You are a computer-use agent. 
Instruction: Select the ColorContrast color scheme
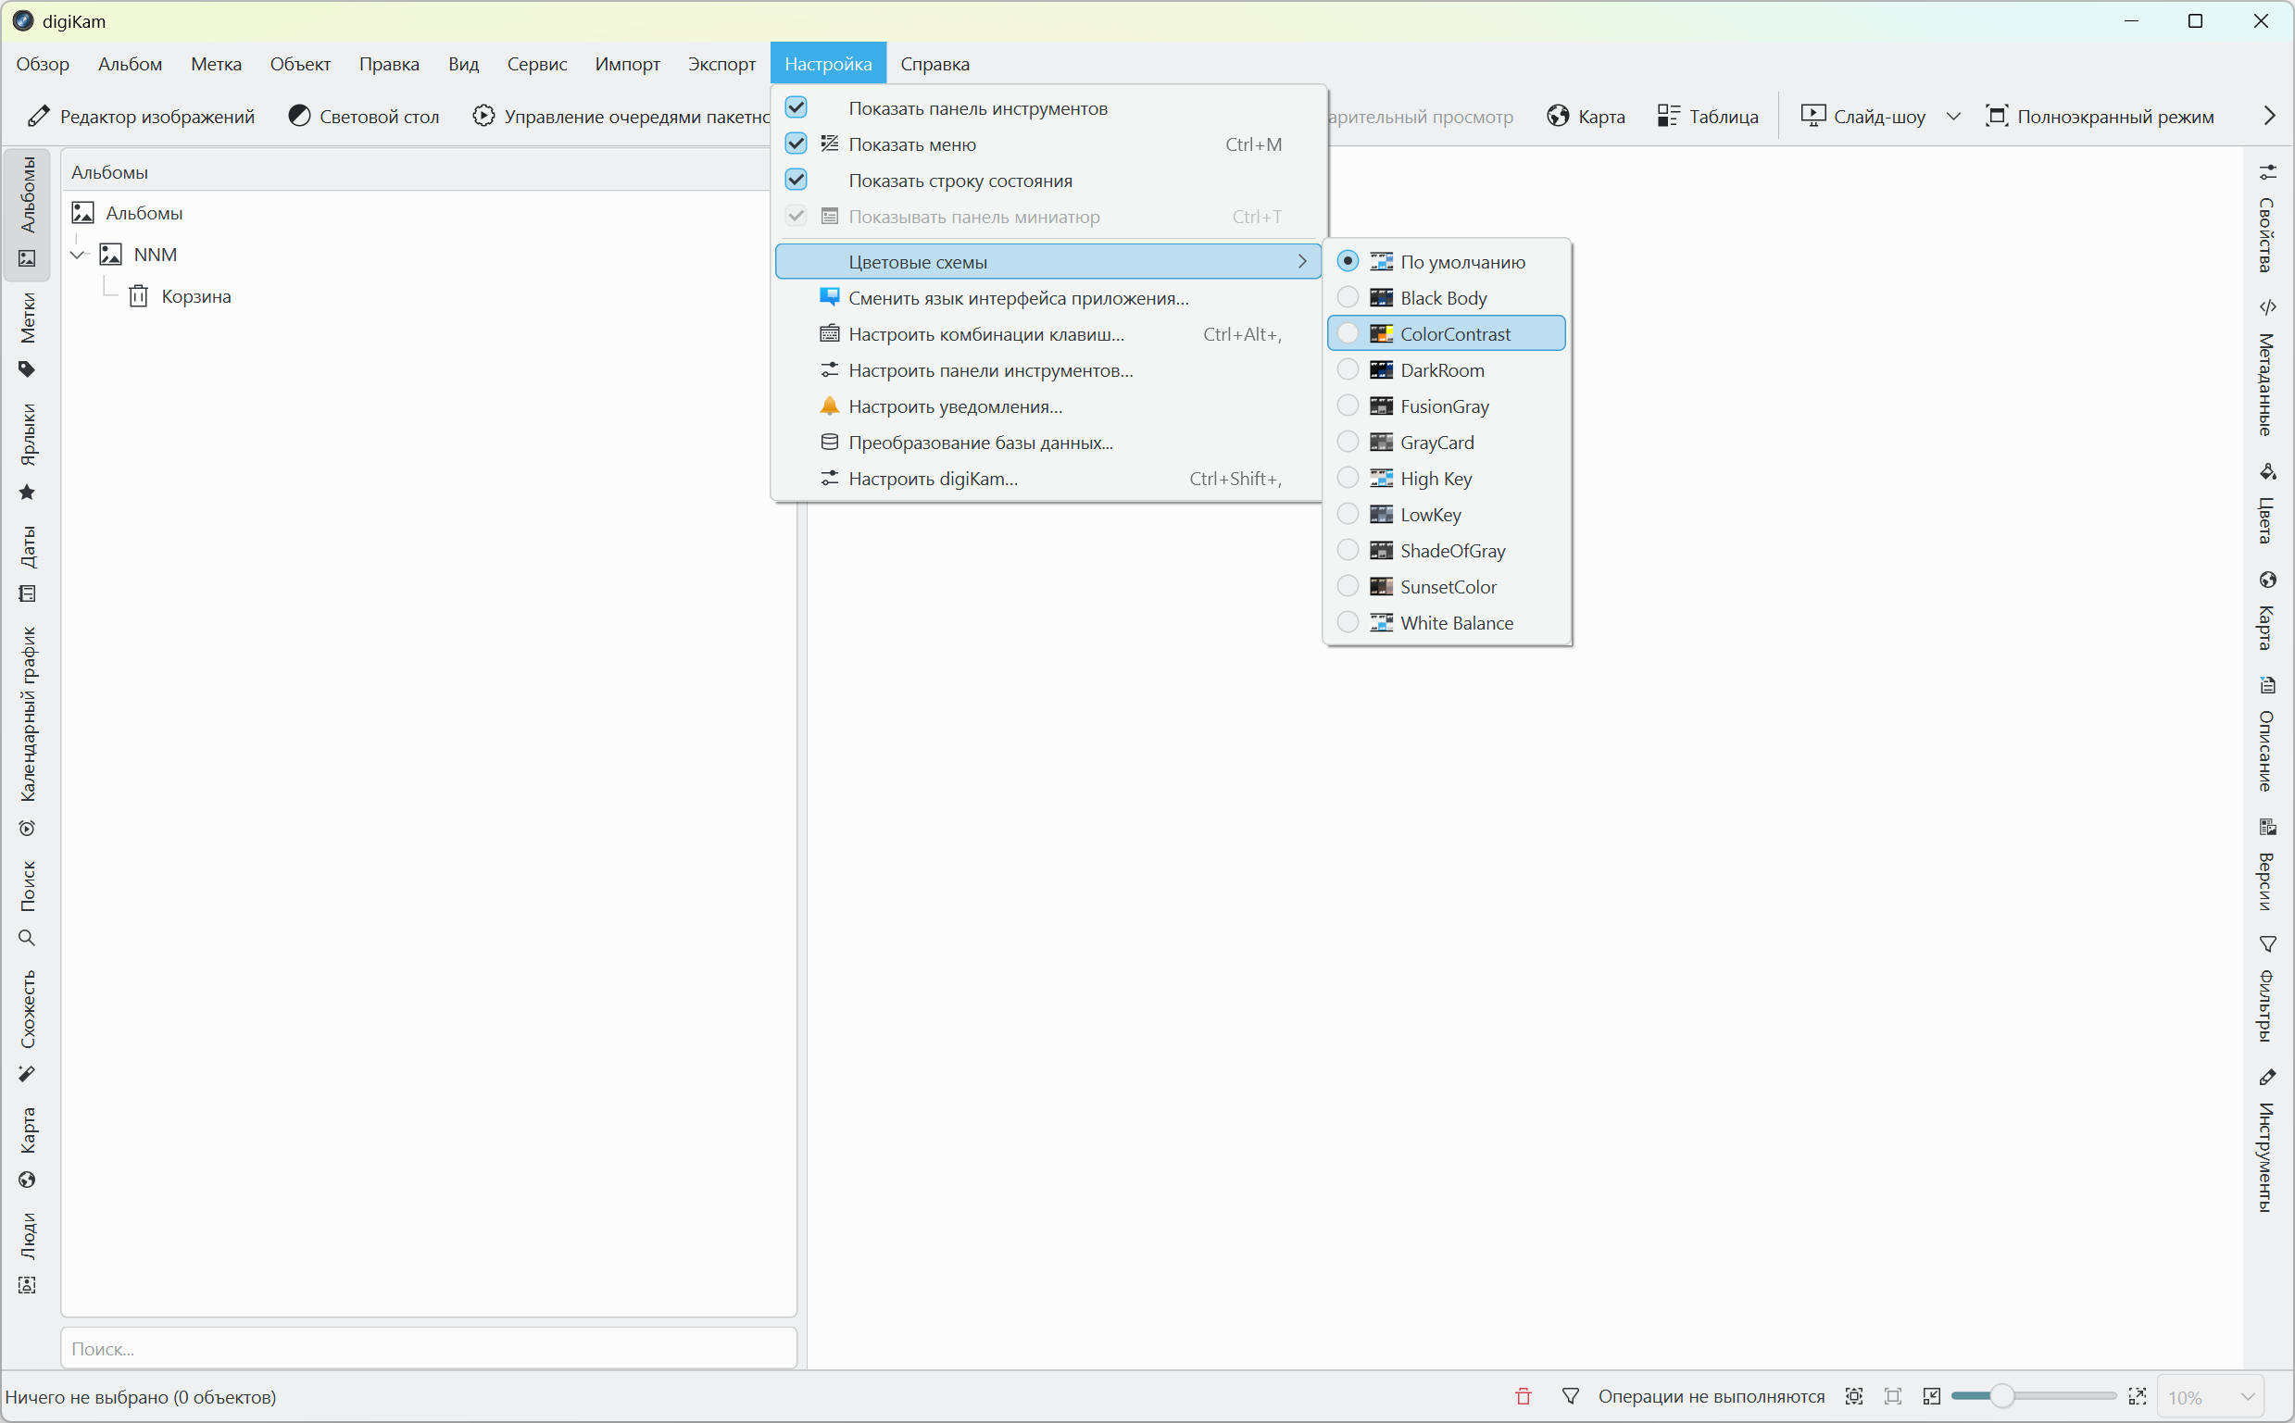coord(1447,333)
